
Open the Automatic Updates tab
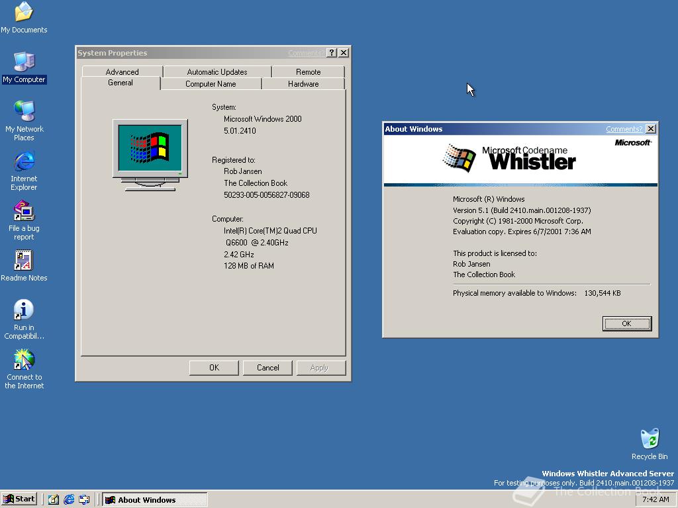217,71
